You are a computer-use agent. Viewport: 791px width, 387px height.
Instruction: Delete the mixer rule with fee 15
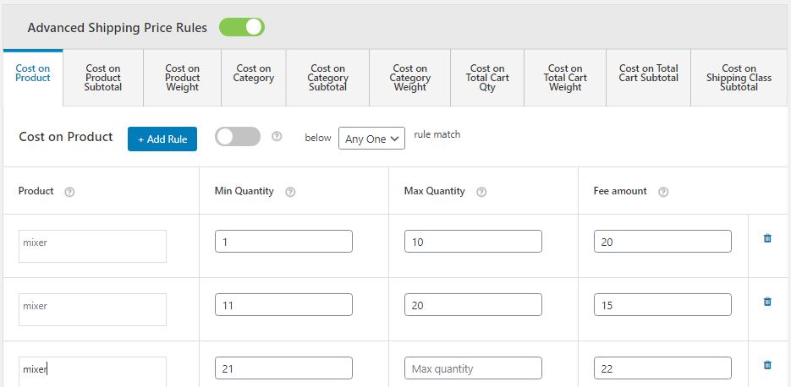[x=767, y=302]
